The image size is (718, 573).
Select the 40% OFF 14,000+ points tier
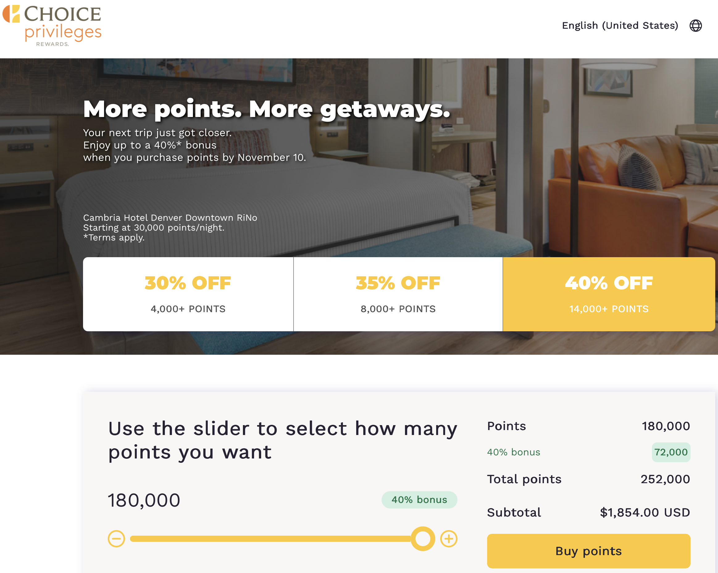[608, 294]
